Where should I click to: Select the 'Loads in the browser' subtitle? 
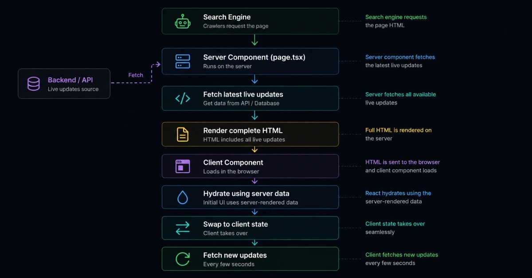231,171
